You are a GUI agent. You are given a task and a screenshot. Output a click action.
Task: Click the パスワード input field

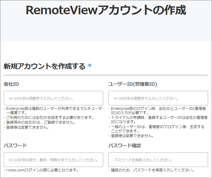point(54,160)
